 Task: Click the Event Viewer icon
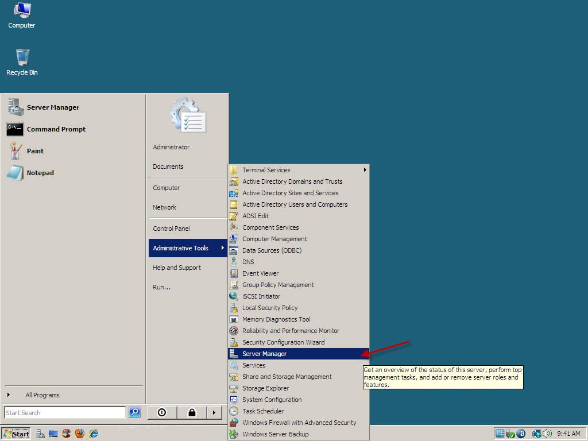point(234,273)
